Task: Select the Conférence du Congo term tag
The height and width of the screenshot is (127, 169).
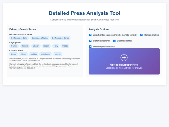Action: 60,38
